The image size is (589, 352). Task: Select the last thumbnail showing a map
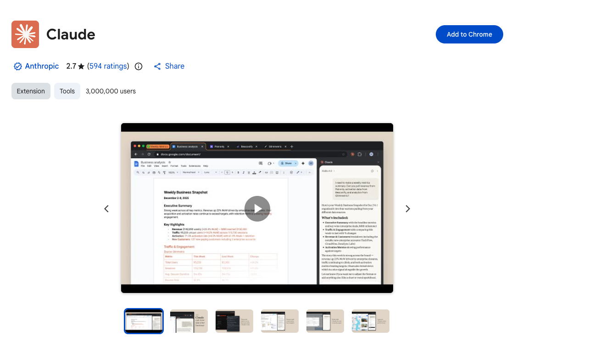tap(371, 321)
